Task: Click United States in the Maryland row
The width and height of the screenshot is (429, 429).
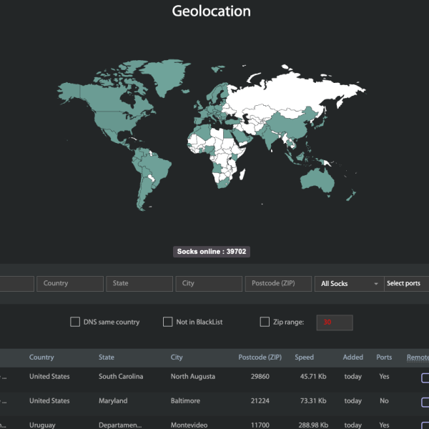Action: point(49,400)
